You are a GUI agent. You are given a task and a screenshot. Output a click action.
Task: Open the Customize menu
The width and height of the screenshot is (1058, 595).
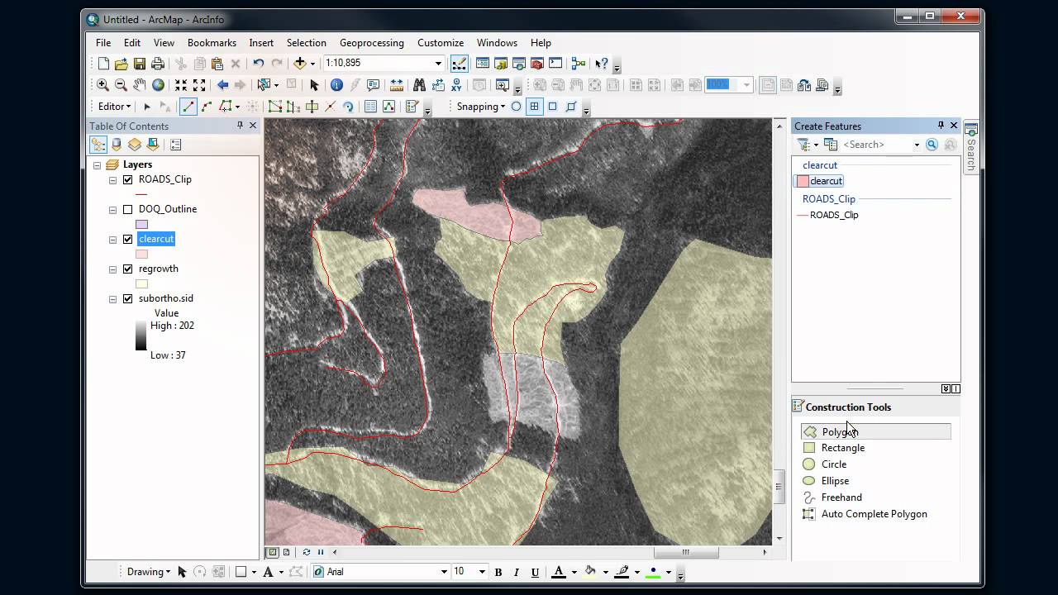click(x=441, y=43)
